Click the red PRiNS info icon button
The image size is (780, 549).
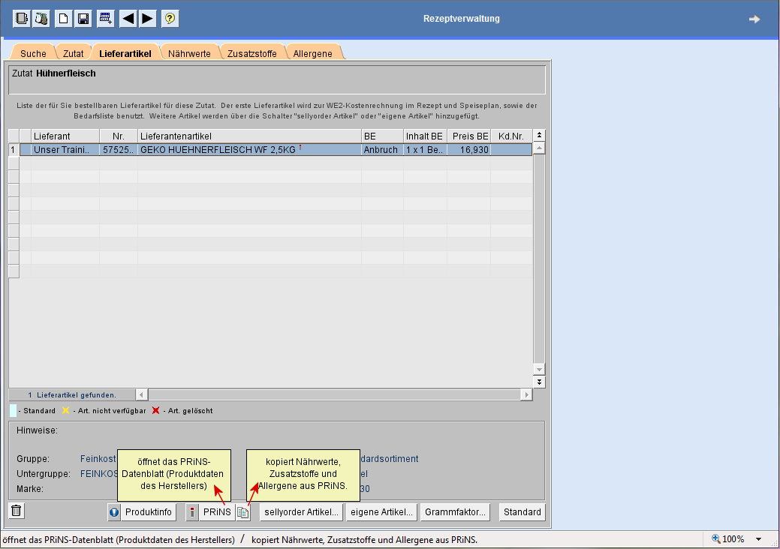click(192, 512)
